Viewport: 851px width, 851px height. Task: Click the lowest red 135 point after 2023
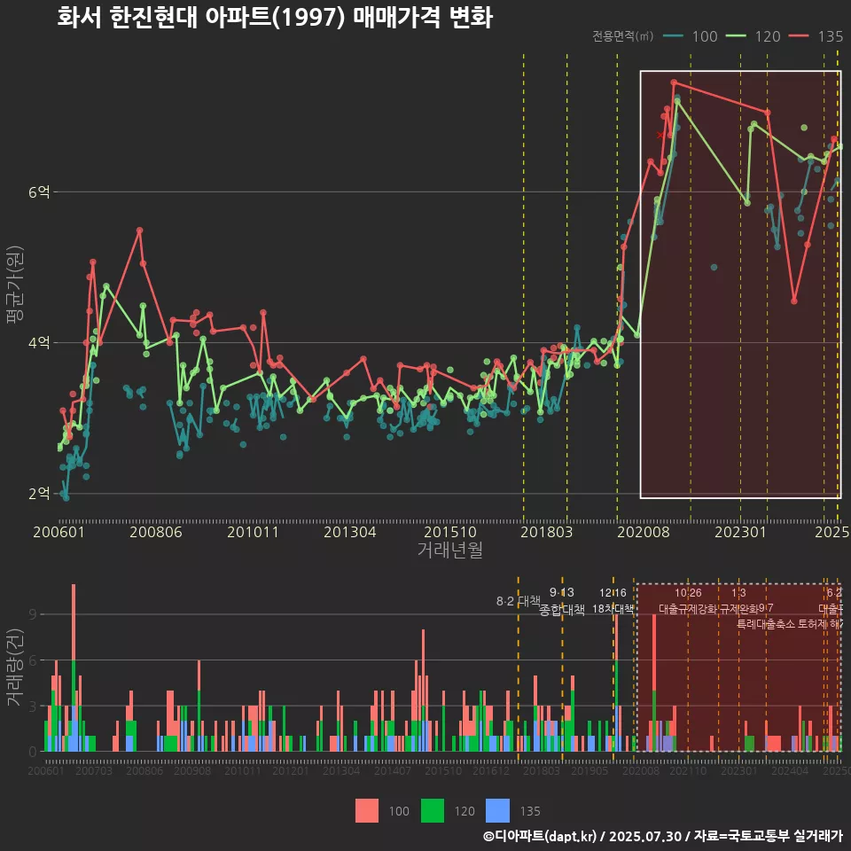[x=794, y=301]
